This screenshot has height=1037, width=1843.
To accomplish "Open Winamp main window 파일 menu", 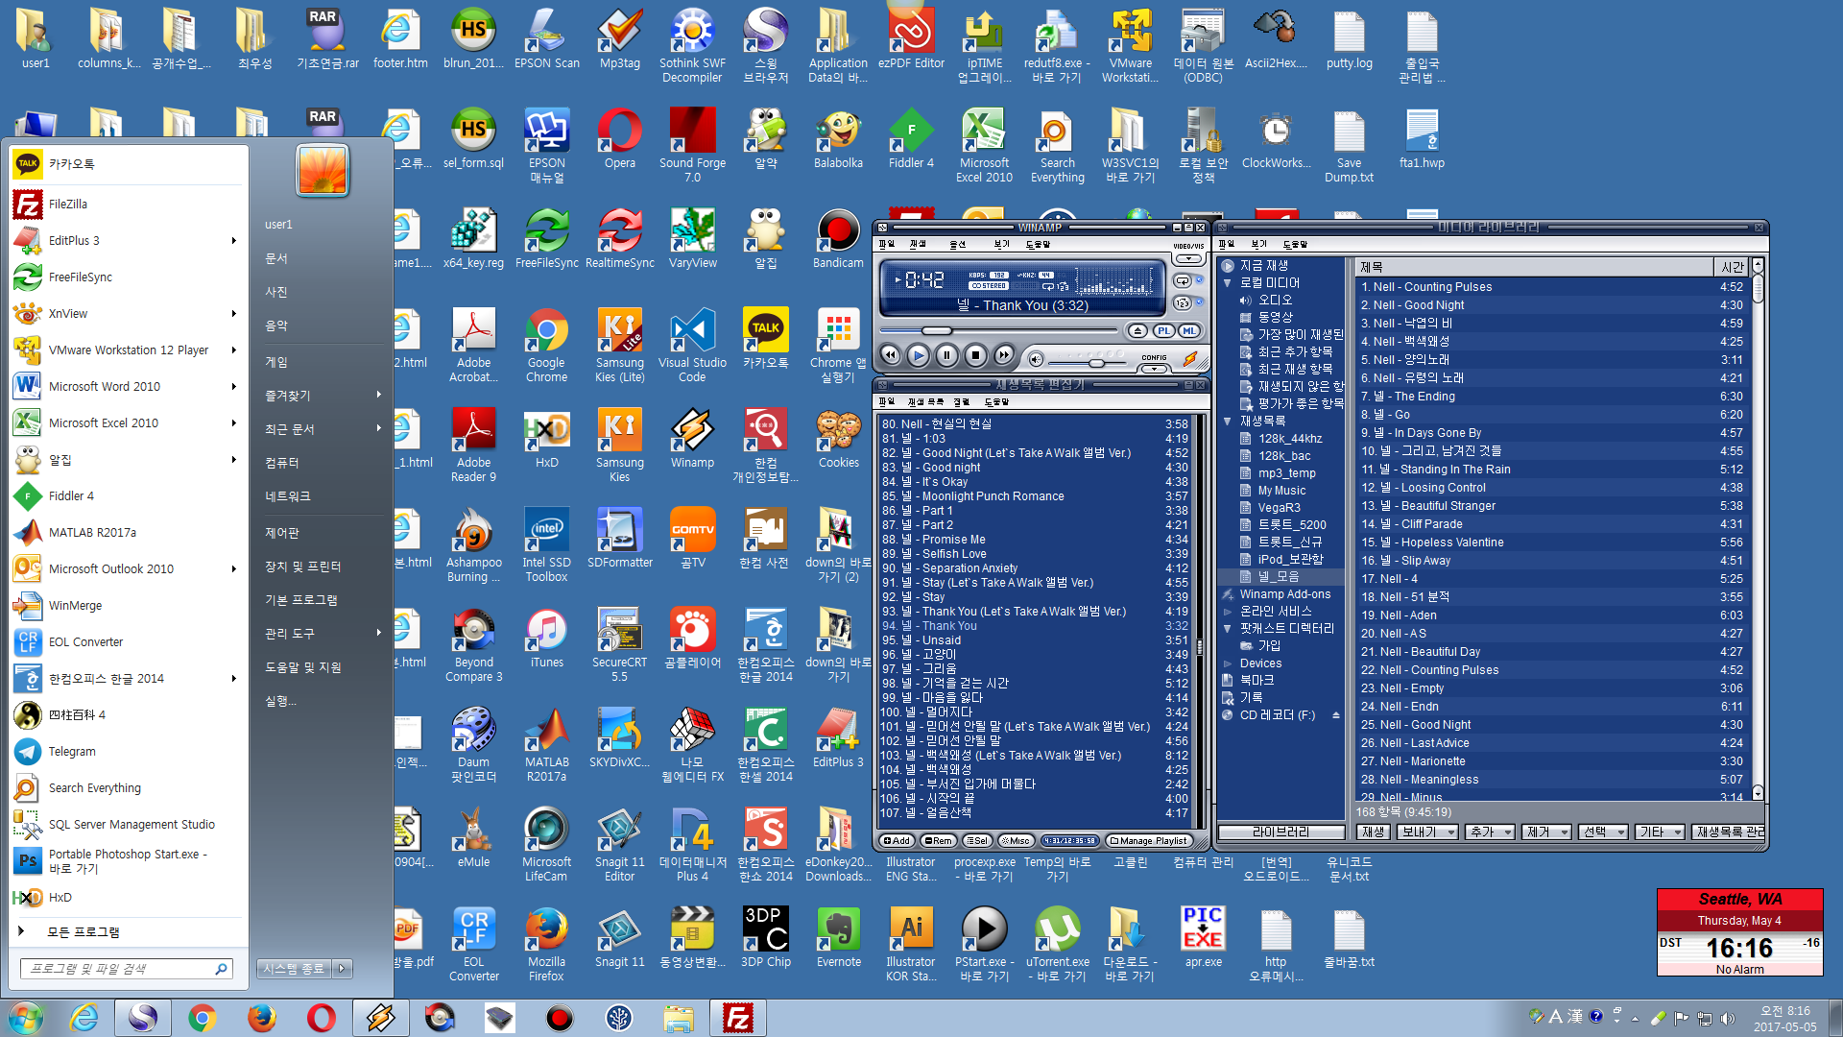I will (x=887, y=244).
